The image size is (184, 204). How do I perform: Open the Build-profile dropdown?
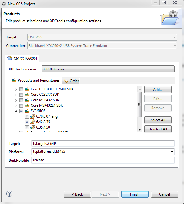(172, 160)
